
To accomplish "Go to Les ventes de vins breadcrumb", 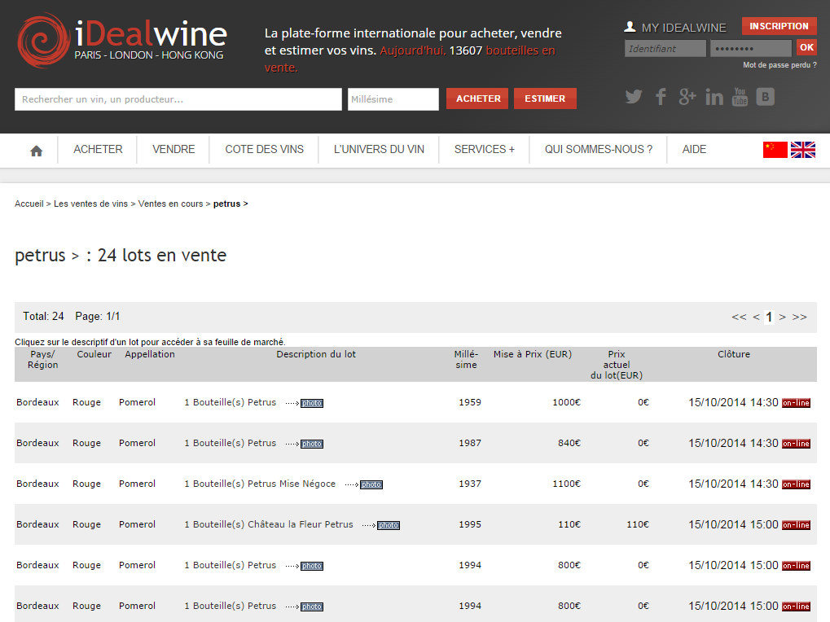I will [90, 204].
